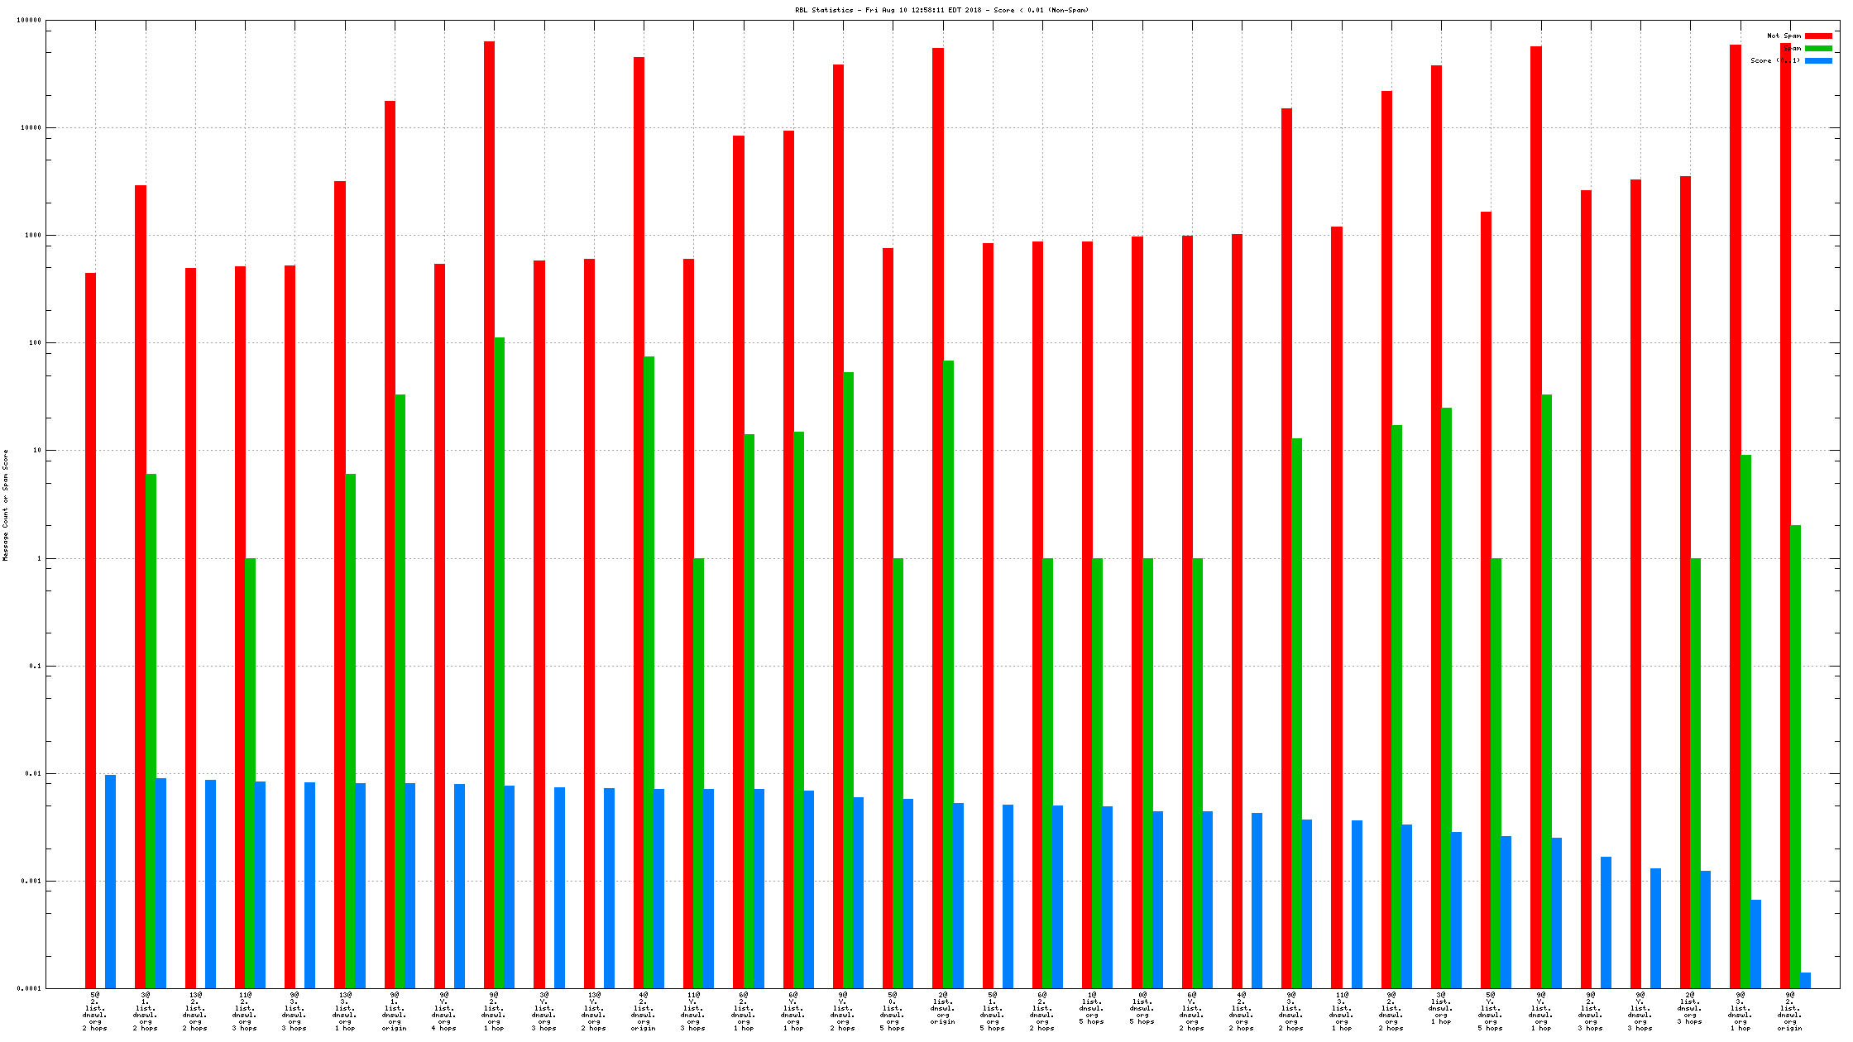This screenshot has width=1853, height=1042.
Task: Select the 'Not Spam' legend label
Action: (x=1784, y=36)
